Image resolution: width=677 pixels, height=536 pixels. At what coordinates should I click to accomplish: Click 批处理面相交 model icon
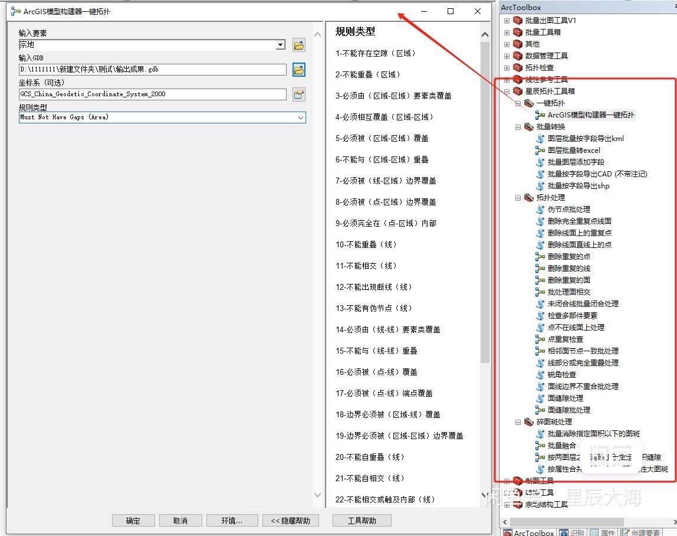tap(540, 292)
